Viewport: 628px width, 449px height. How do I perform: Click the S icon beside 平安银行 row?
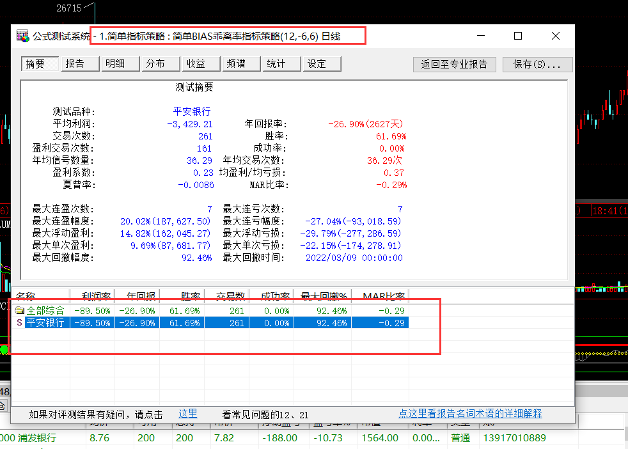pos(19,322)
